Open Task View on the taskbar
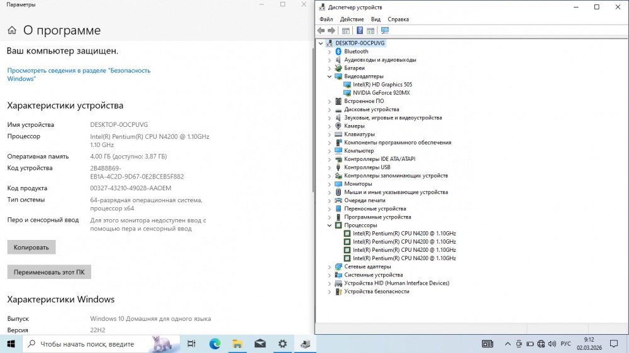The image size is (629, 353). point(192,344)
